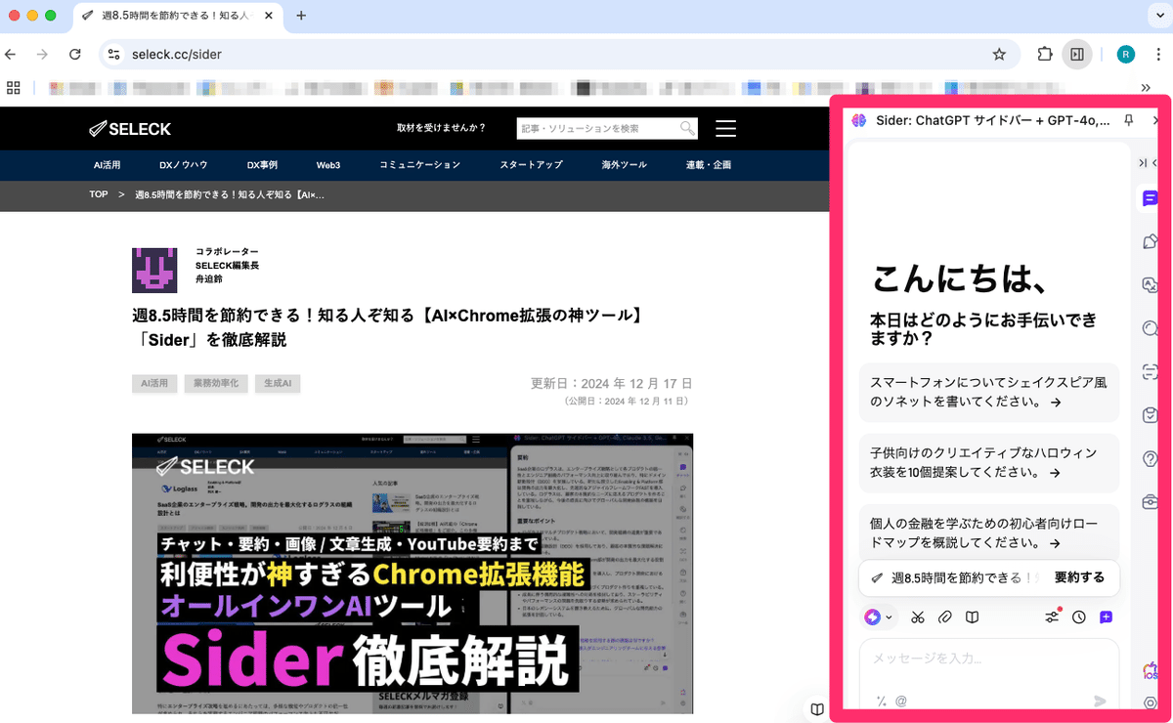Send message with paper plane icon
This screenshot has width=1173, height=723.
click(1101, 701)
